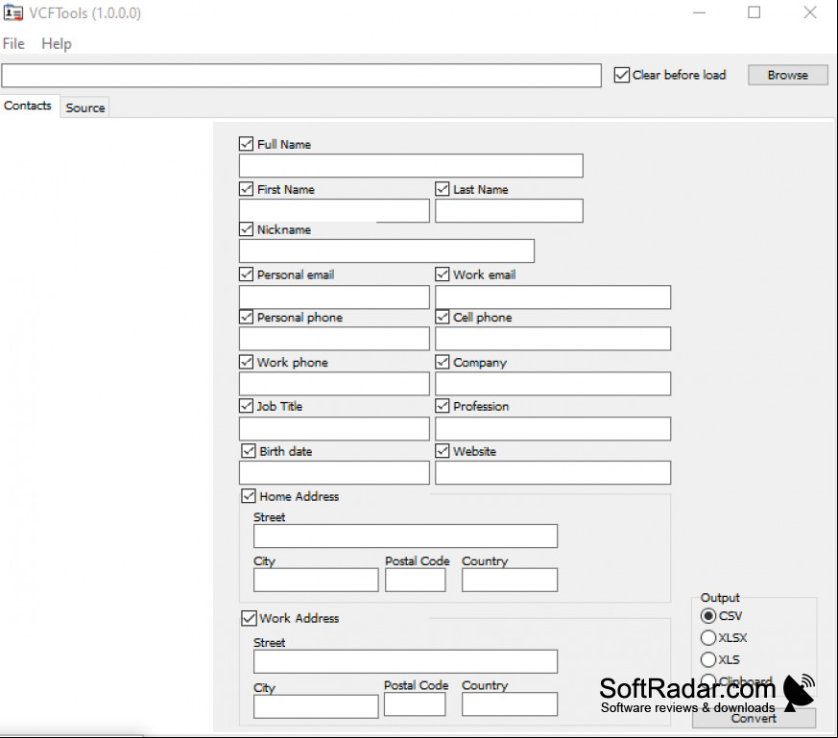Open the Help menu
This screenshot has width=838, height=738.
[56, 44]
